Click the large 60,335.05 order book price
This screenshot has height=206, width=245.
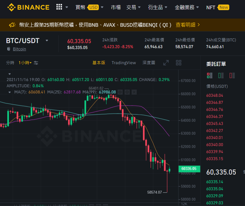pyautogui.click(x=221, y=172)
